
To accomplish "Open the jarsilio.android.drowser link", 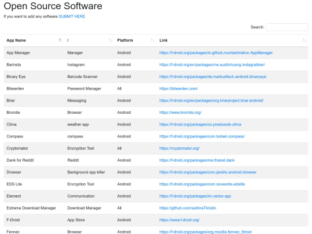I will point(208,172).
